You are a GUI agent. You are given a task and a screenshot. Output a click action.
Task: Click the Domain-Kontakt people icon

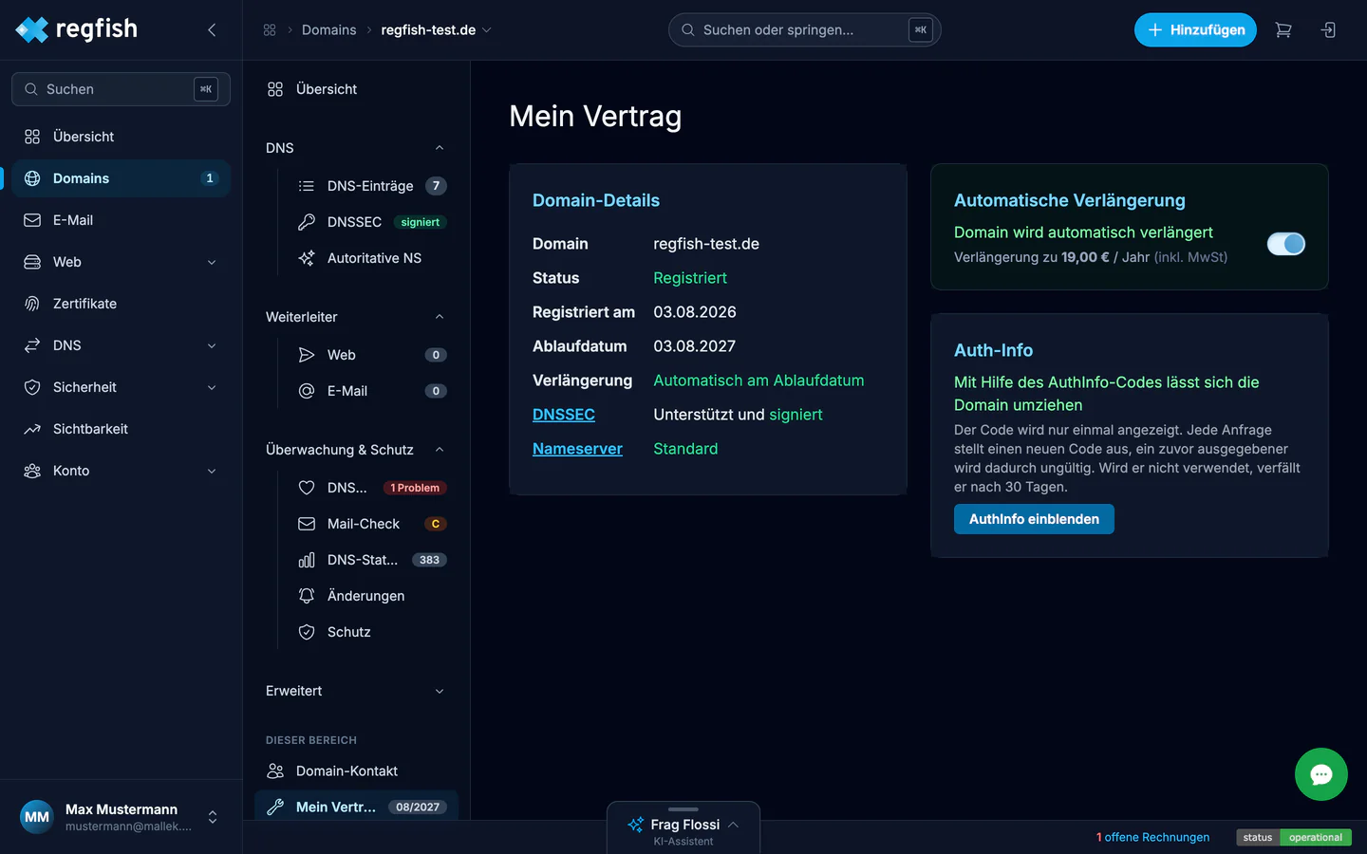(x=275, y=770)
